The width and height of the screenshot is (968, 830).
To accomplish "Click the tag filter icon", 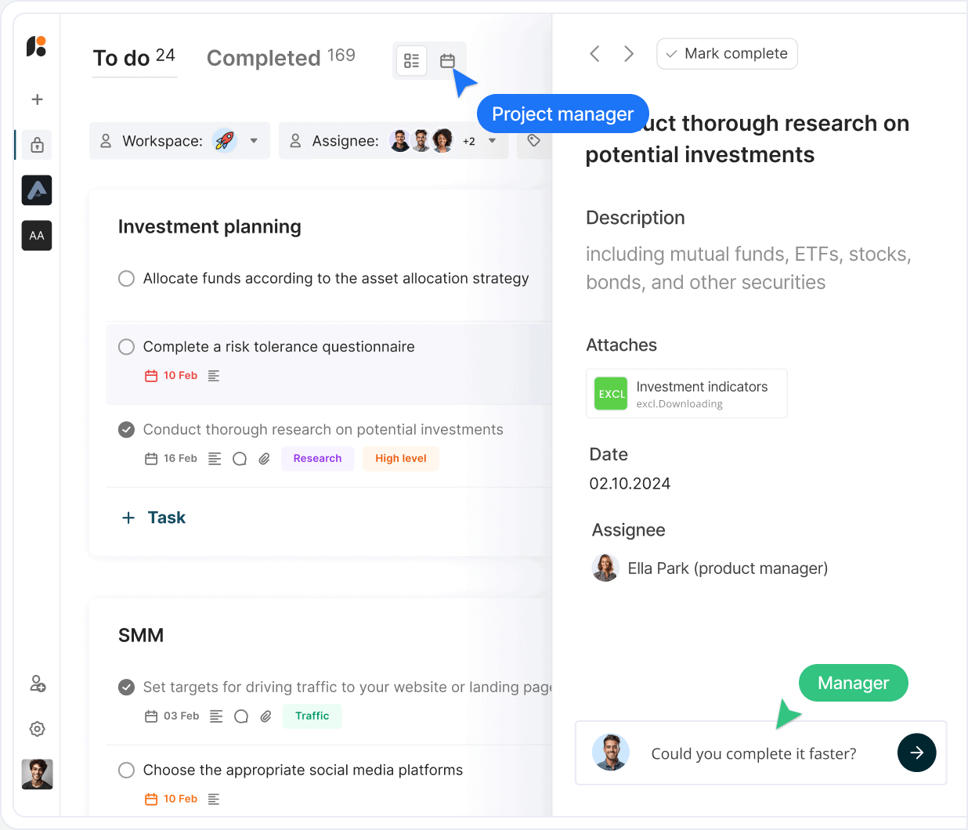I will (x=533, y=141).
